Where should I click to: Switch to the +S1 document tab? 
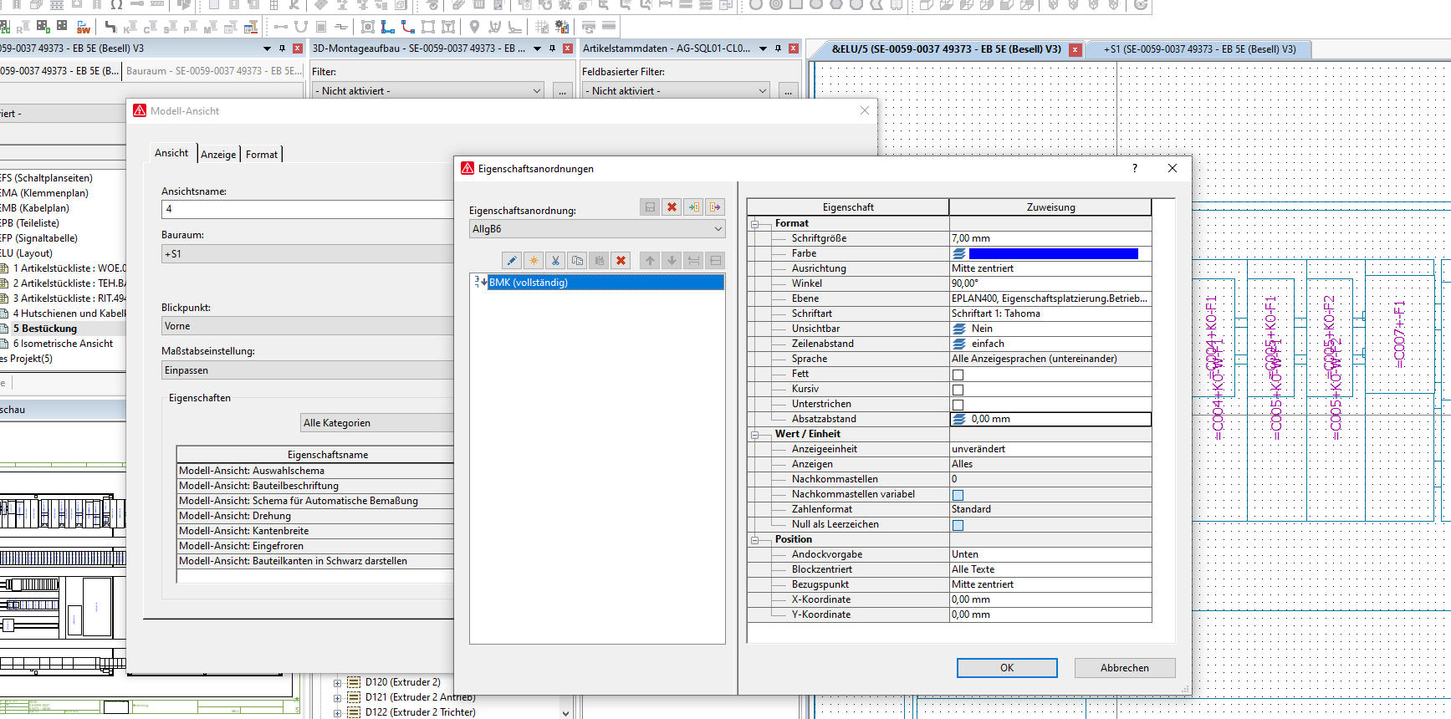1199,49
